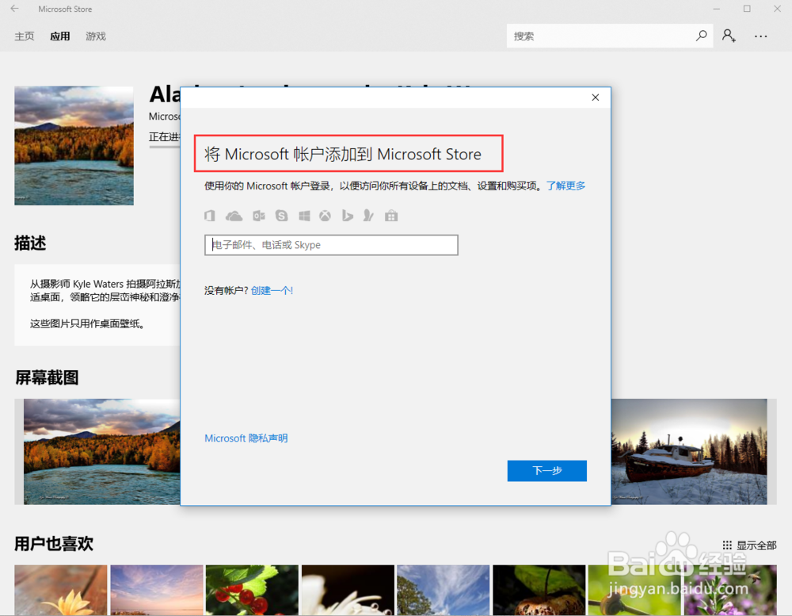Open the account sign-in icon near the search bar
The width and height of the screenshot is (792, 616).
click(728, 36)
